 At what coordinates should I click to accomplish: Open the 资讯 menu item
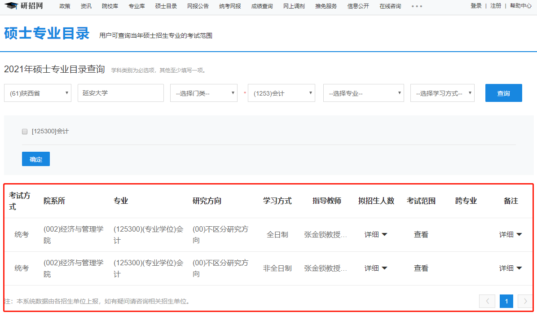point(86,6)
